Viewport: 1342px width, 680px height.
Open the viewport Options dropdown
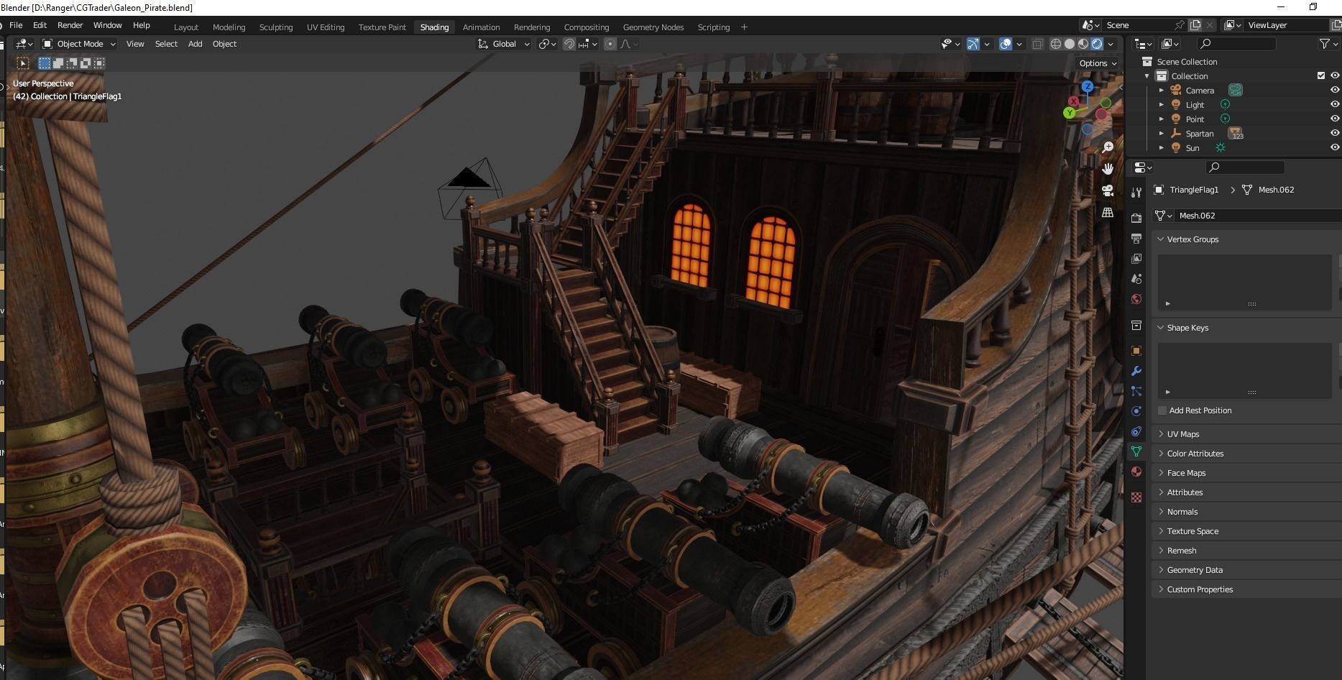(1098, 63)
